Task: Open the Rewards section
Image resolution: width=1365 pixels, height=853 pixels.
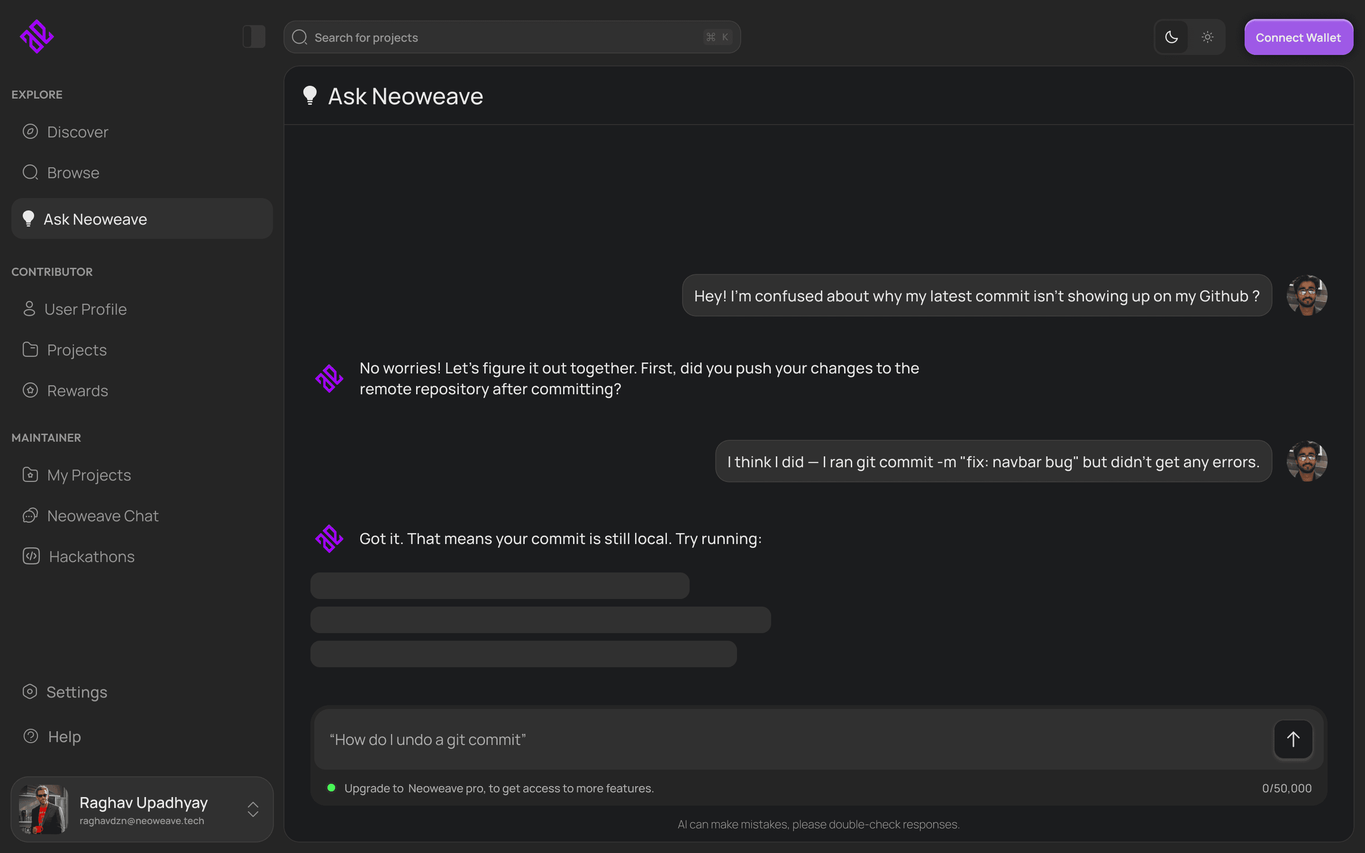Action: tap(77, 390)
